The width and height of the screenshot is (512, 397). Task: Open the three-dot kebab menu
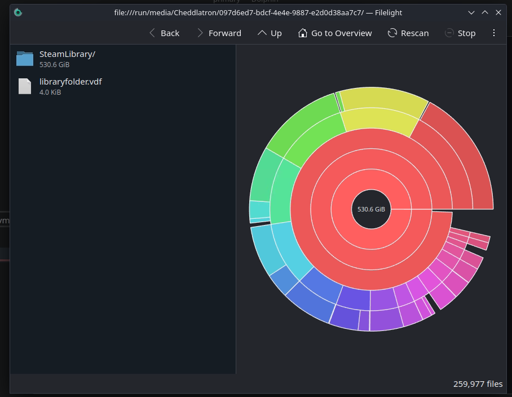point(494,33)
